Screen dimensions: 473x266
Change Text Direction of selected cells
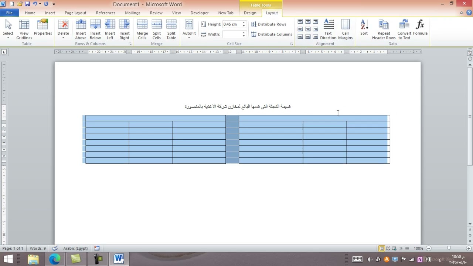(x=328, y=30)
